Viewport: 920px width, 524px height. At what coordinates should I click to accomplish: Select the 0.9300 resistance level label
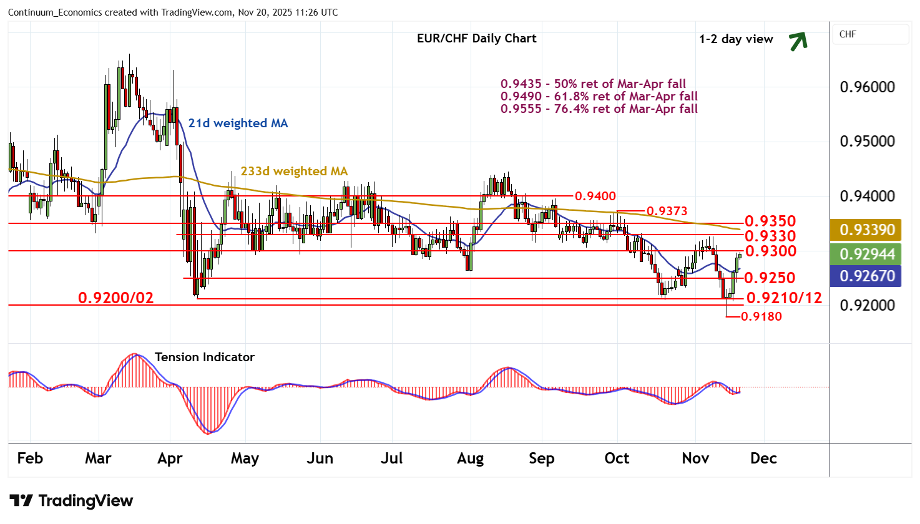[x=770, y=251]
